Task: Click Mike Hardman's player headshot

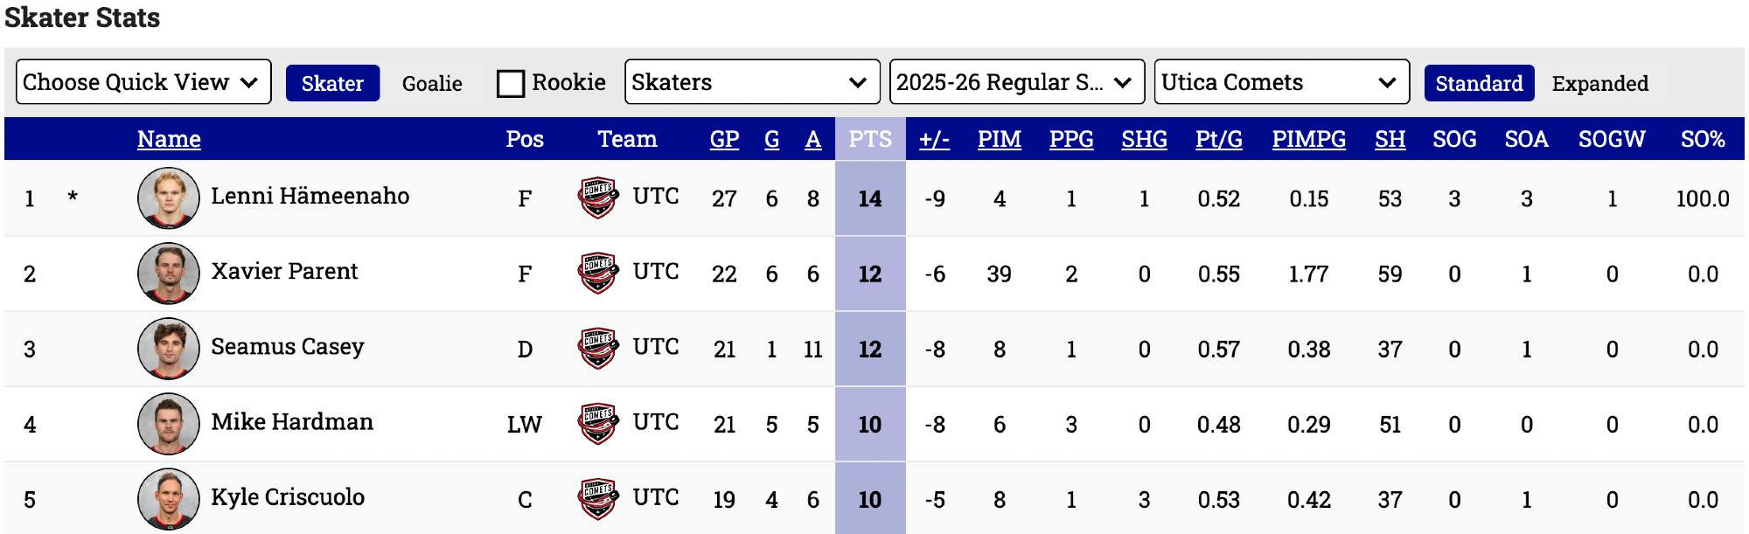Action: pos(169,424)
